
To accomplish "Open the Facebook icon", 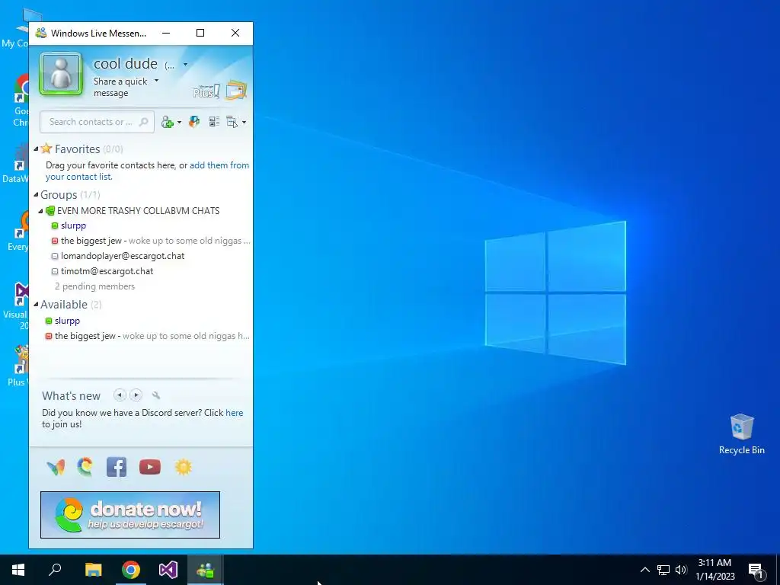I will (x=117, y=467).
